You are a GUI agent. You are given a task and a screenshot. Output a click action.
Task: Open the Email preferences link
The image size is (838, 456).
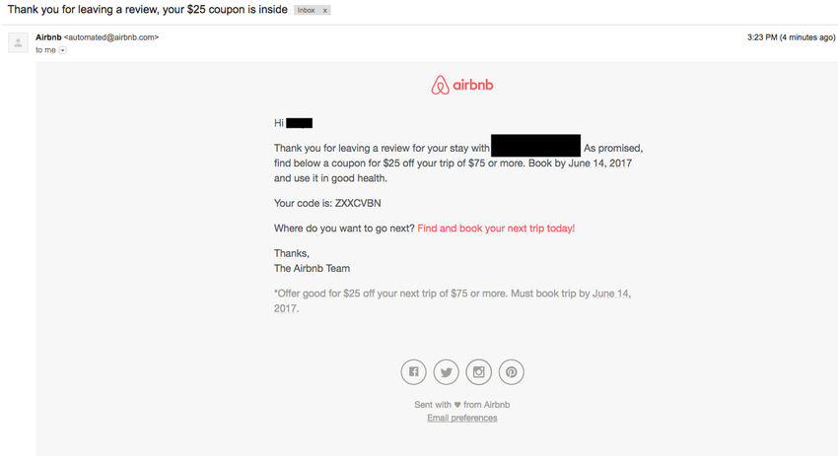[462, 418]
